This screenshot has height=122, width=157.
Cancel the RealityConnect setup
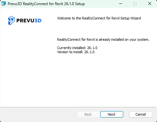pyautogui.click(x=140, y=114)
